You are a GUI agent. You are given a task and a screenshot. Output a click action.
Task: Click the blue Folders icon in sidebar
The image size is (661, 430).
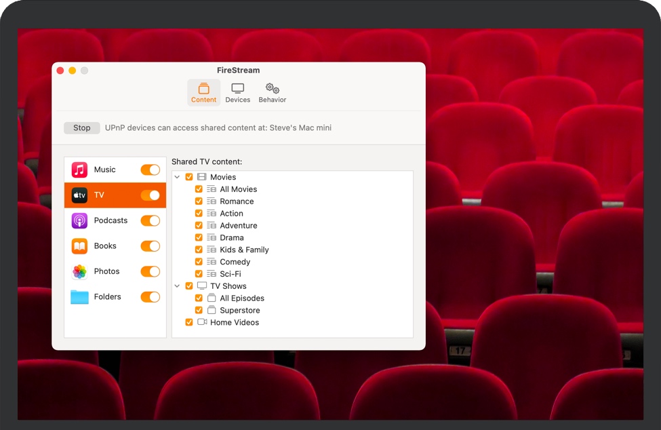pos(78,296)
